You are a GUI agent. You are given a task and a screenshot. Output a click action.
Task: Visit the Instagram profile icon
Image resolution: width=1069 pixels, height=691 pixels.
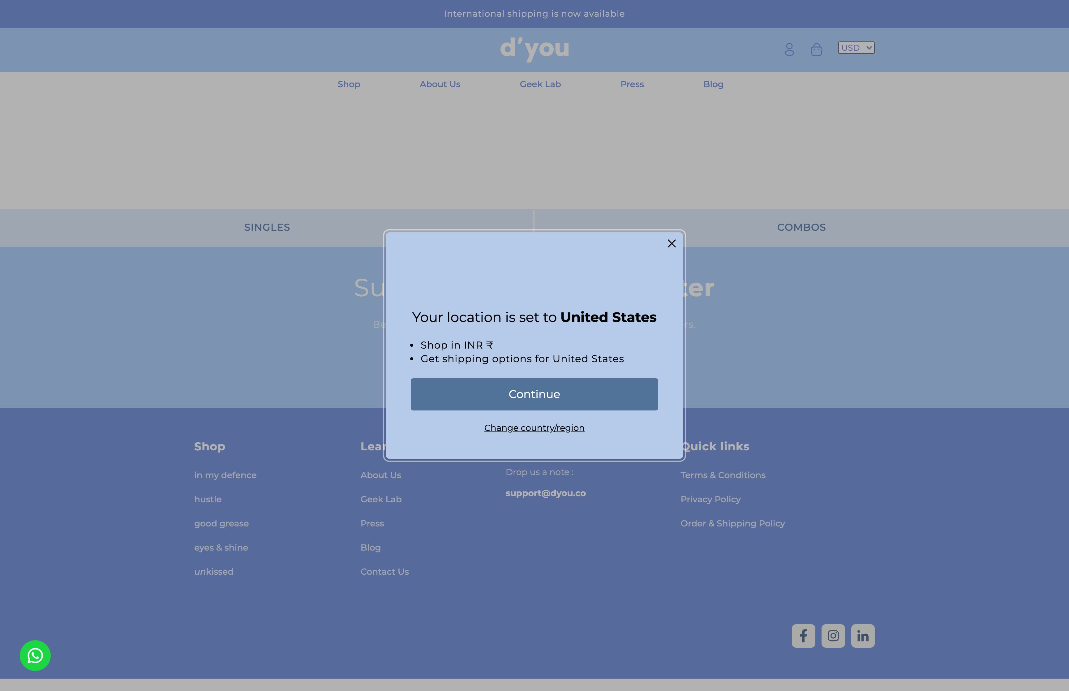pyautogui.click(x=833, y=636)
